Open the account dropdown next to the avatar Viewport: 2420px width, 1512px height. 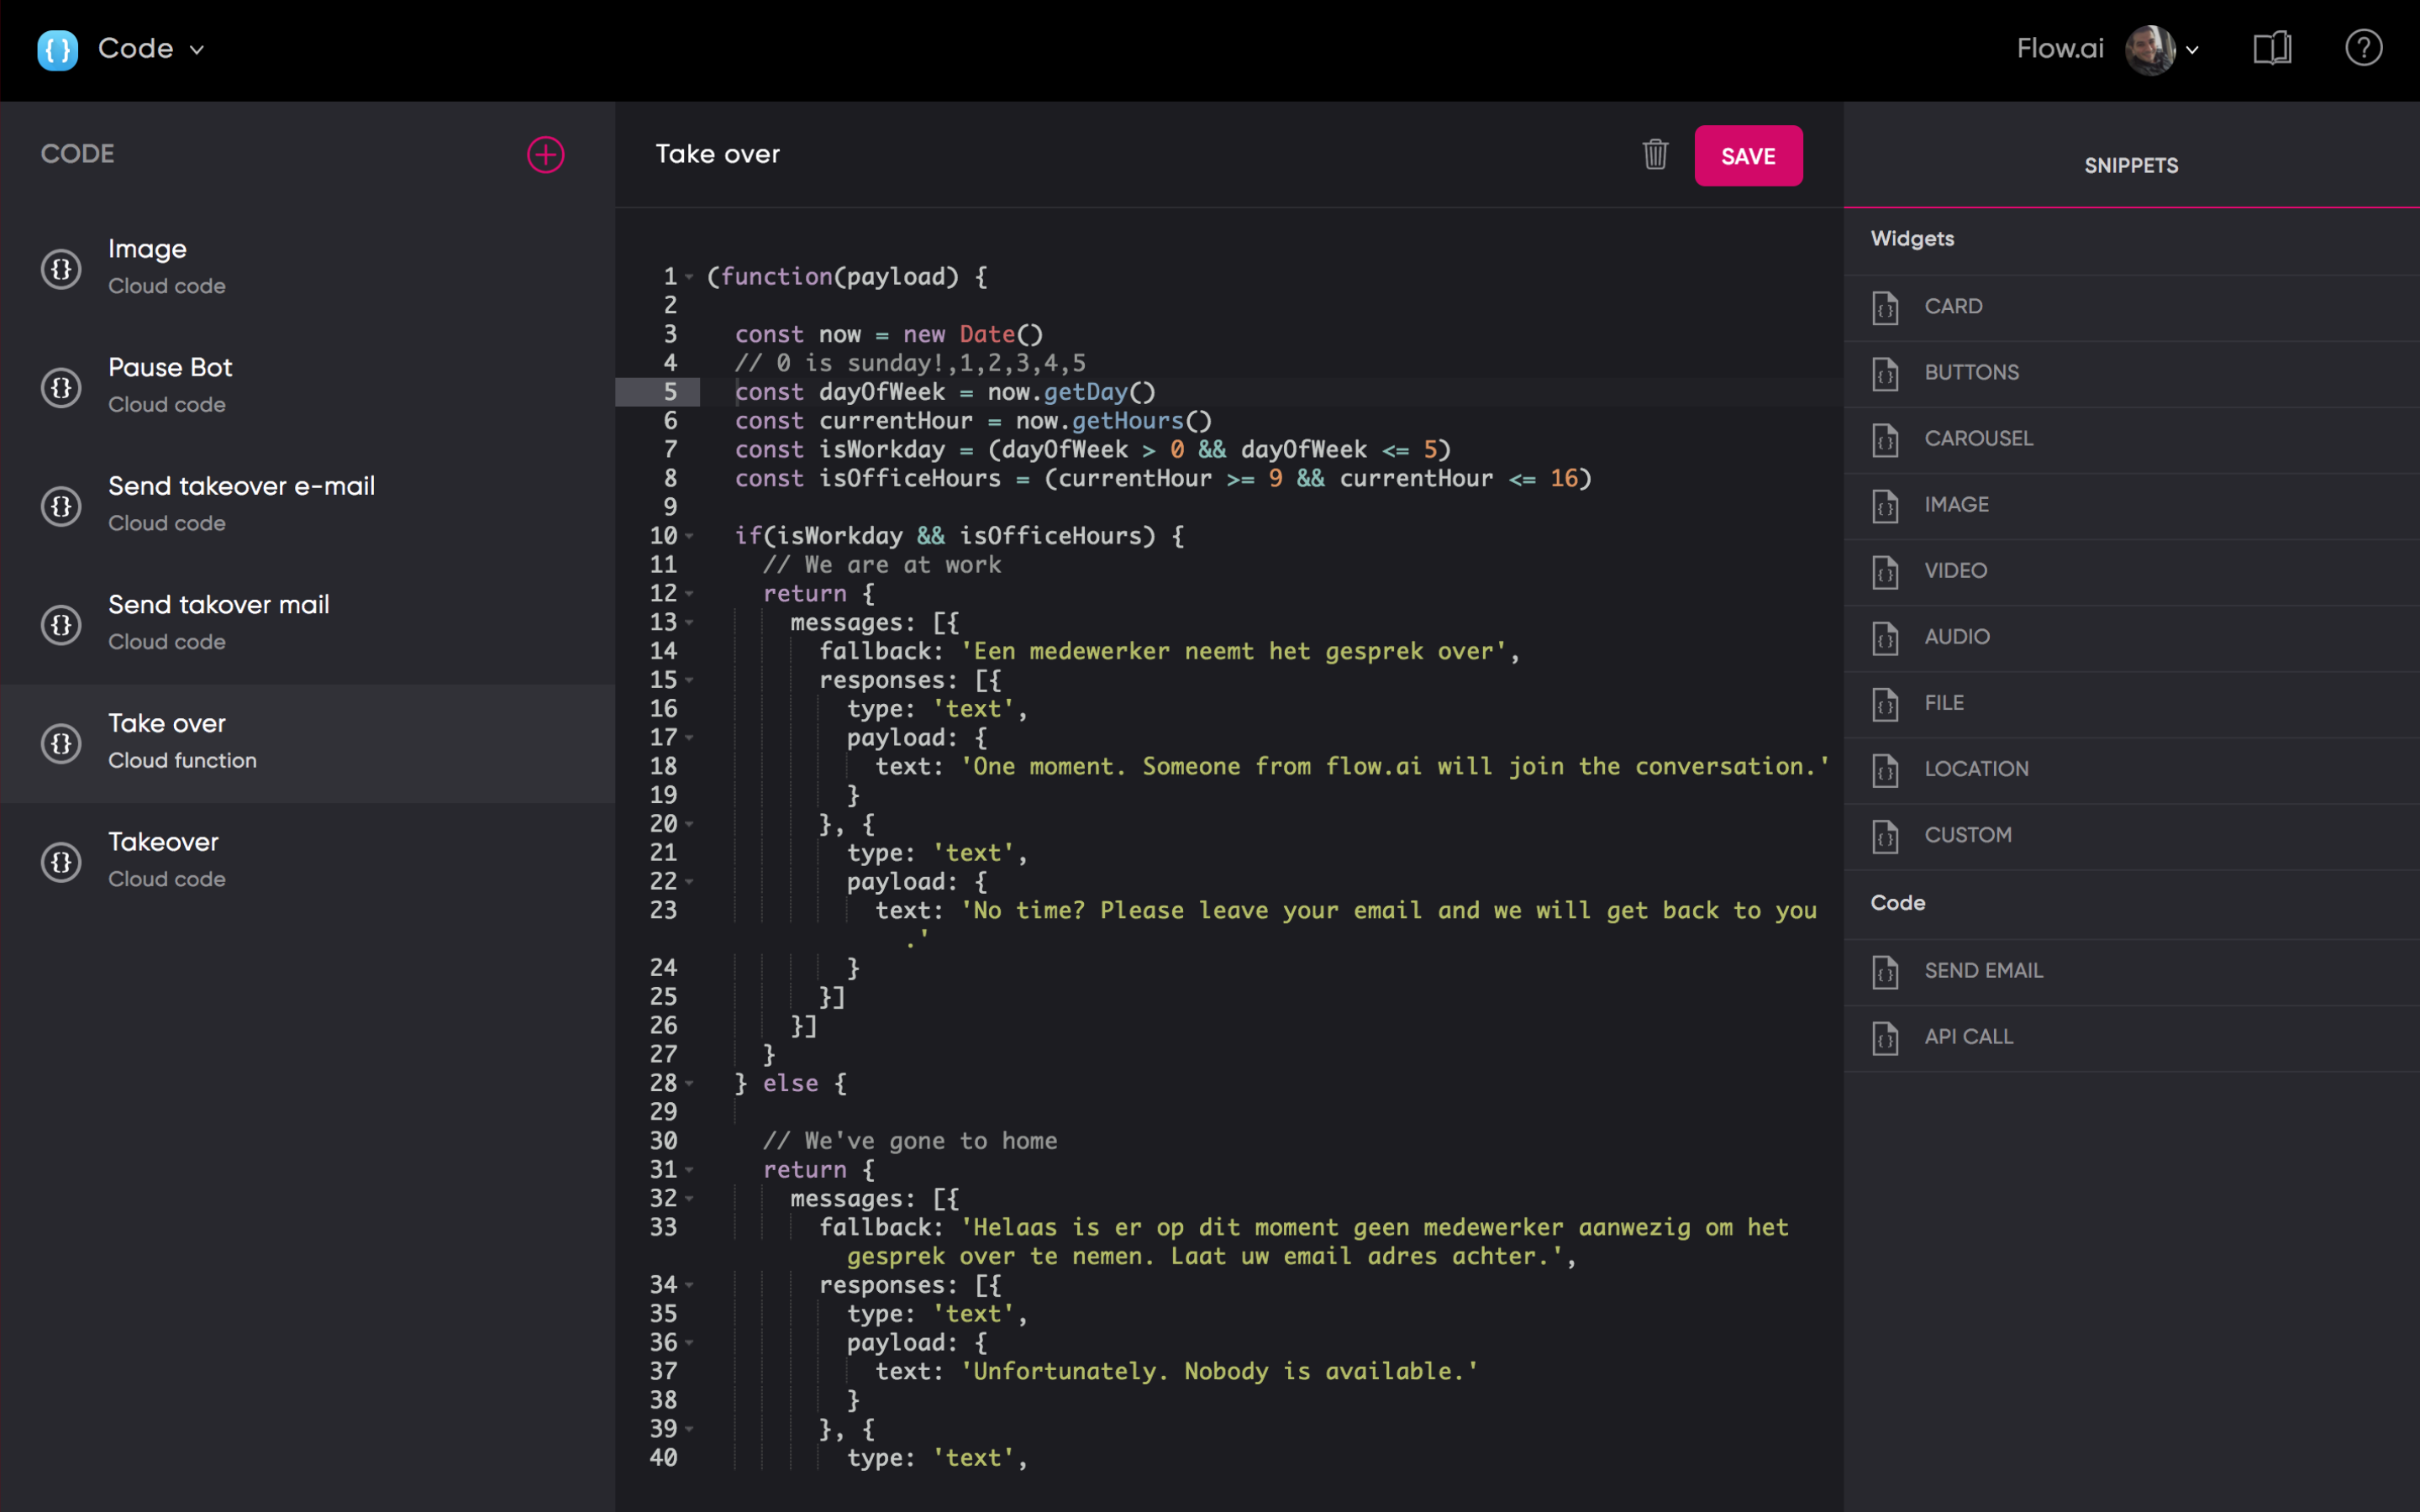coord(2192,49)
